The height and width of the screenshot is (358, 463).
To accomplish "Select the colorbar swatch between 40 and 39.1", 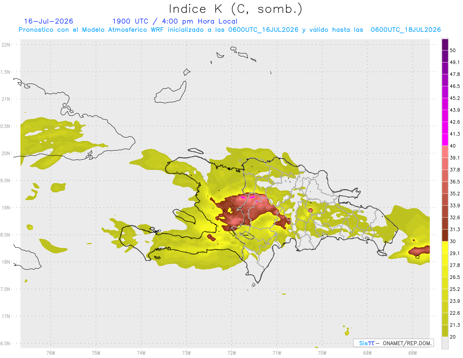I will (445, 152).
